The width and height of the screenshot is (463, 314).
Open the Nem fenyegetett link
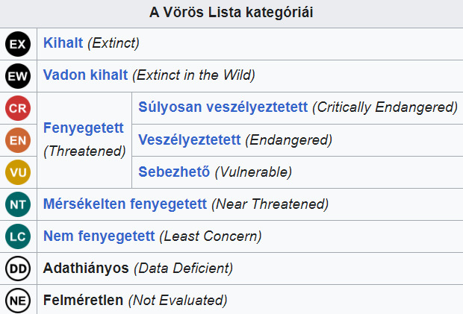click(99, 236)
